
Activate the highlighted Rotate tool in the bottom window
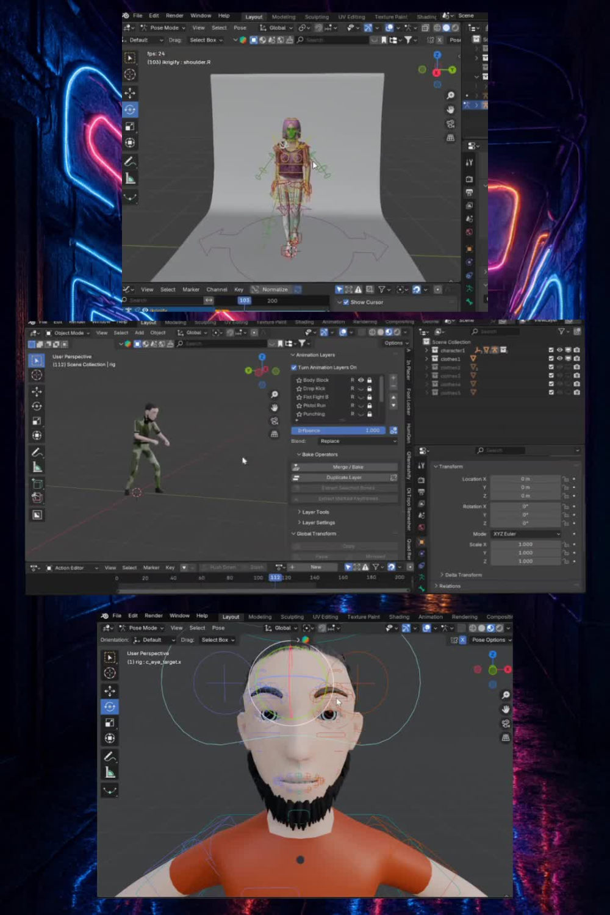pos(110,706)
